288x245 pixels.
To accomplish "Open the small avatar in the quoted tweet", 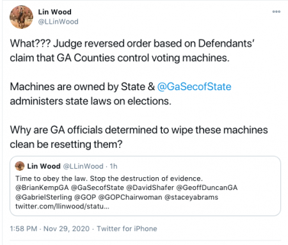I will [x=20, y=166].
